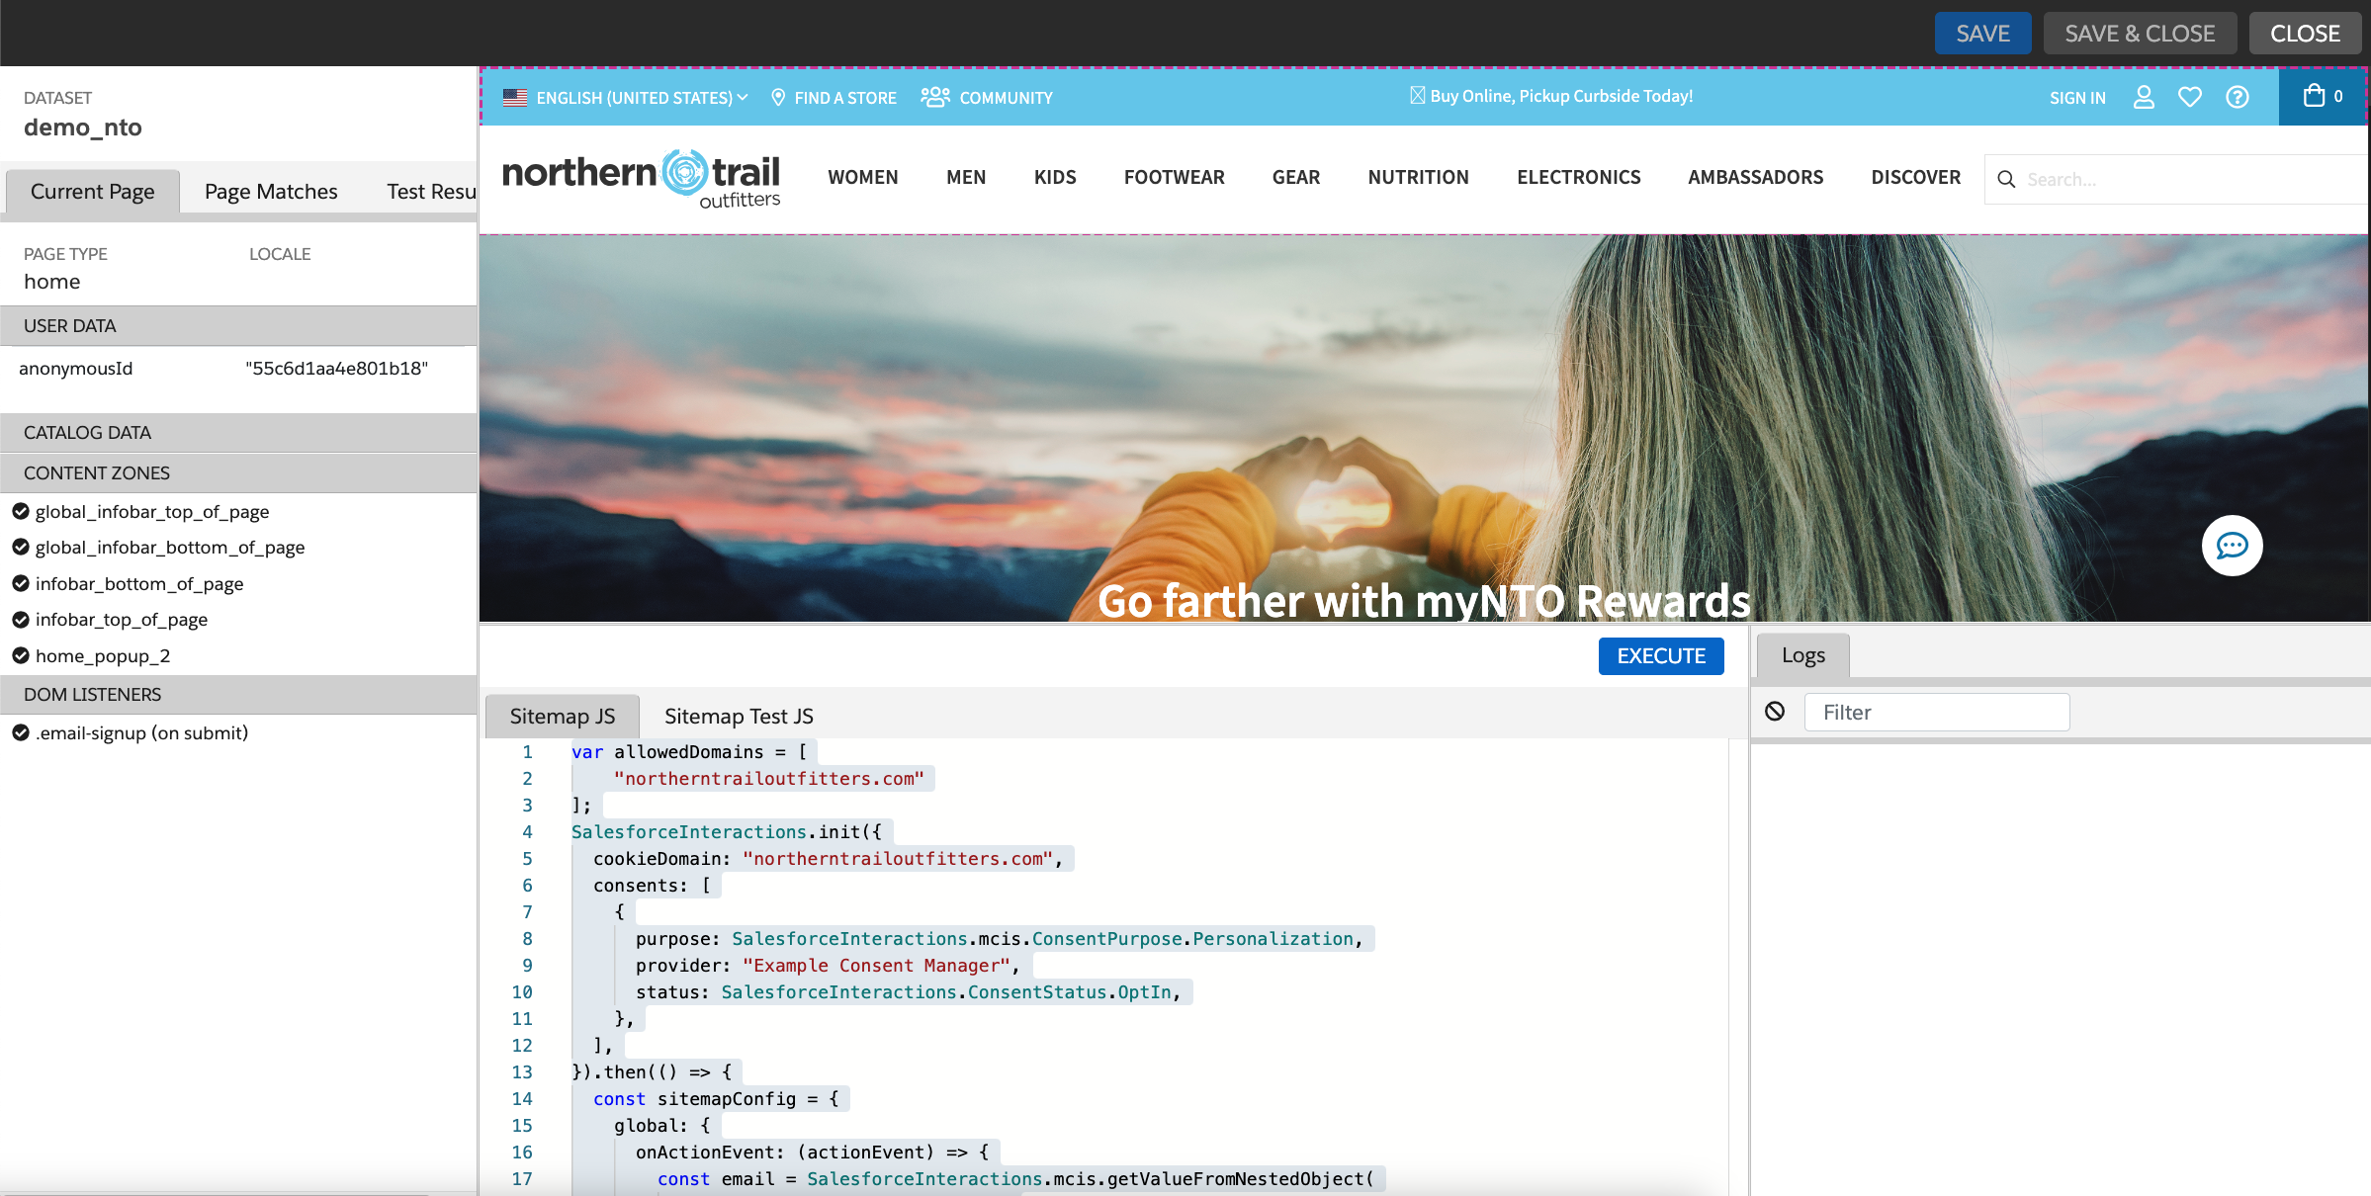Image resolution: width=2371 pixels, height=1196 pixels.
Task: Toggle check for home_popup_2 zone
Action: tap(20, 655)
